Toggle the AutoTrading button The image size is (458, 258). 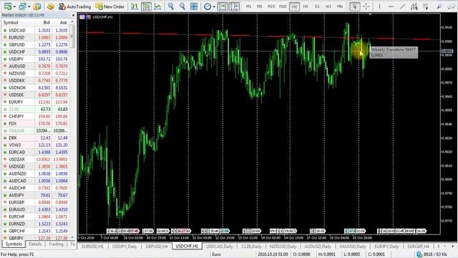(74, 6)
